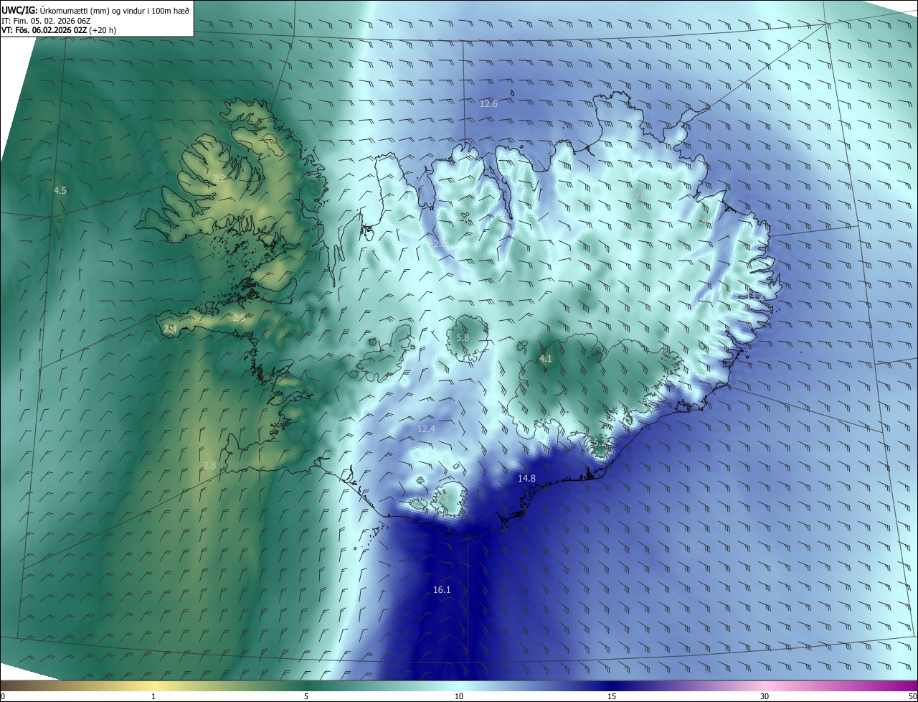Click the 30 tick on the color scale
The height and width of the screenshot is (702, 918).
[765, 697]
